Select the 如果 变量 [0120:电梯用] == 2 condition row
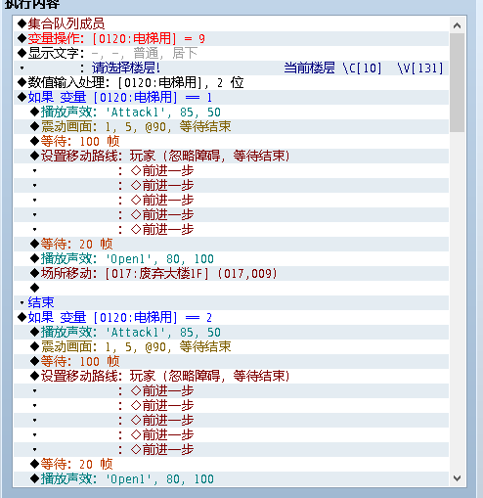Image resolution: width=483 pixels, height=498 pixels. 231,317
